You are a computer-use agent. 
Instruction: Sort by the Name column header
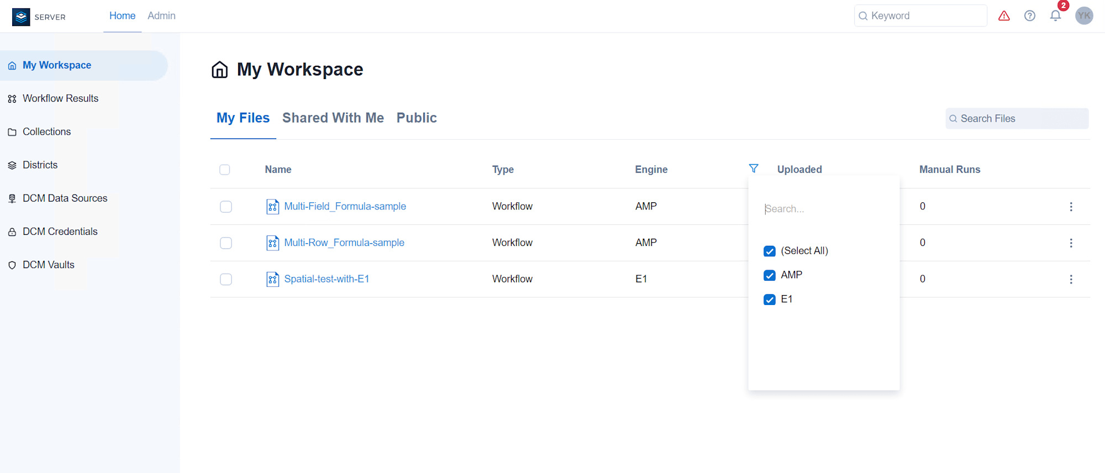[x=278, y=170]
